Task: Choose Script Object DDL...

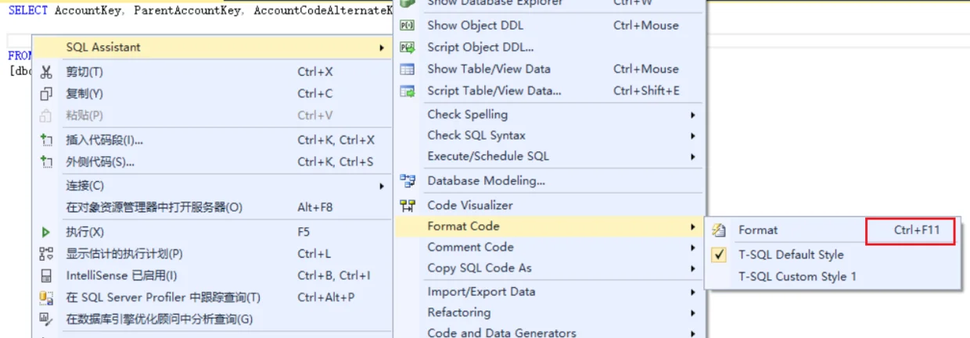Action: (x=550, y=47)
